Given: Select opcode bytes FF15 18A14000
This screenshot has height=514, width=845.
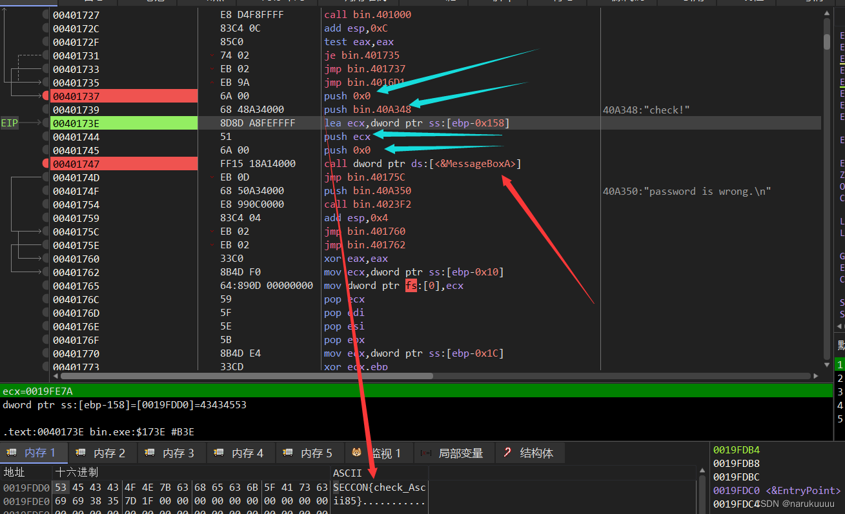Looking at the screenshot, I should pyautogui.click(x=258, y=164).
